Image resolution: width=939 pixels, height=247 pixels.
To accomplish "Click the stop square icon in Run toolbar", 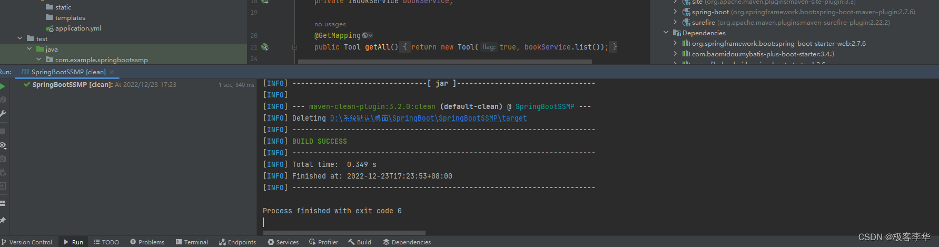I will [2, 131].
